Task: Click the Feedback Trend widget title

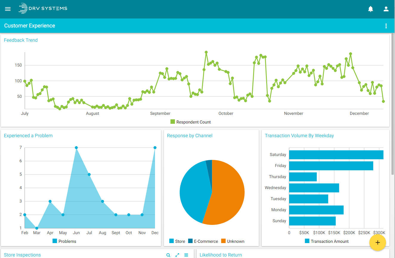Action: [21, 40]
